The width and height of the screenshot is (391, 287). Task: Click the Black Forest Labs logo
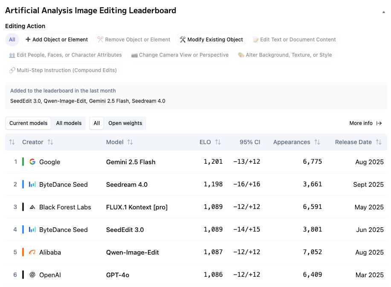32,207
